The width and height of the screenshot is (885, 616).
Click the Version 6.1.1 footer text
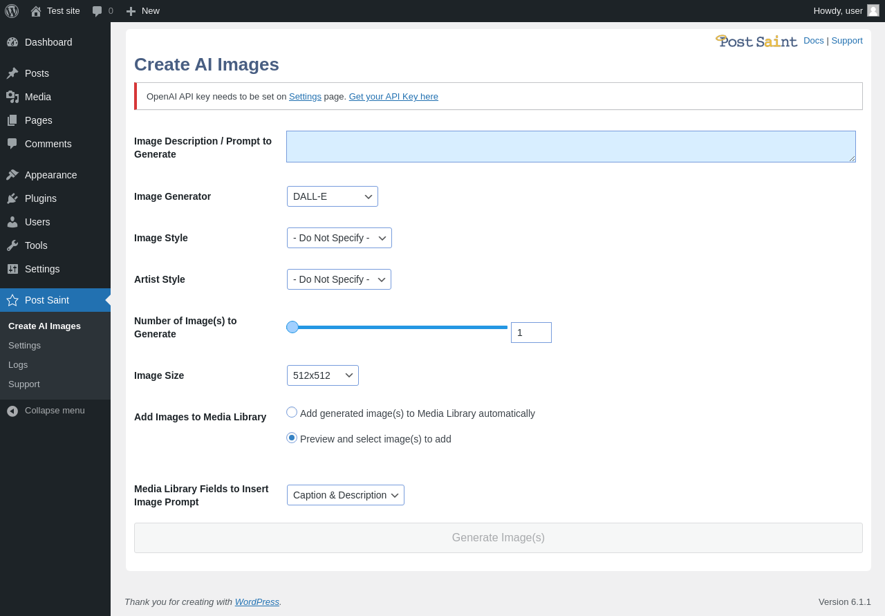845,601
